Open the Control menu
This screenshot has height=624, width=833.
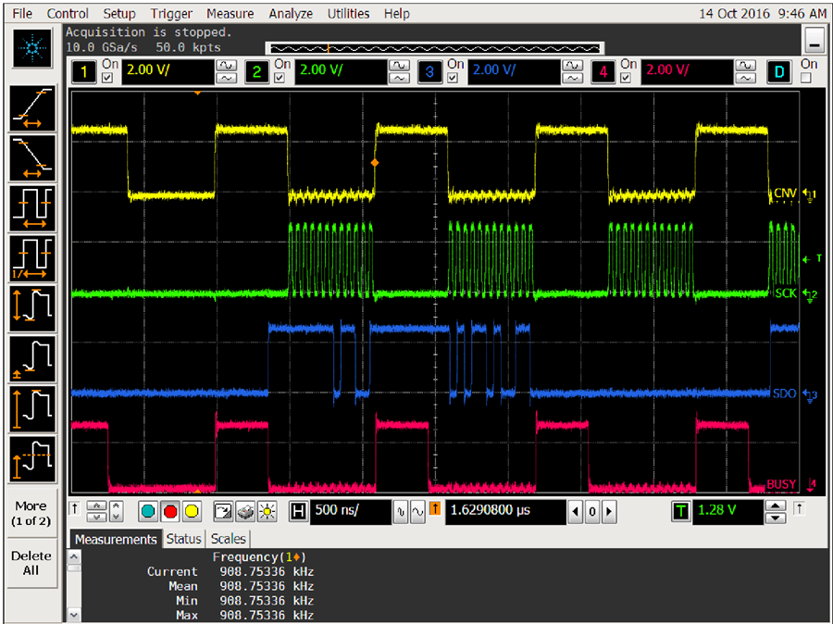pyautogui.click(x=68, y=13)
